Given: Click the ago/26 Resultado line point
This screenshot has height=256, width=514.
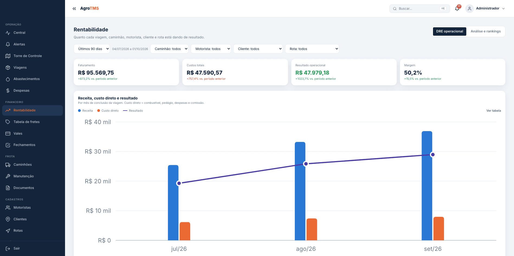Looking at the screenshot, I should 306,164.
